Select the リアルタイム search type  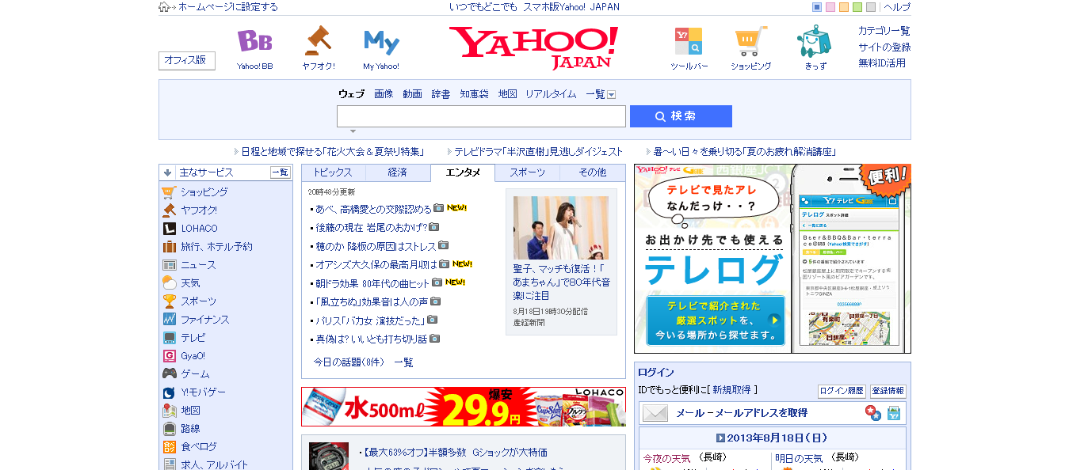tap(551, 94)
